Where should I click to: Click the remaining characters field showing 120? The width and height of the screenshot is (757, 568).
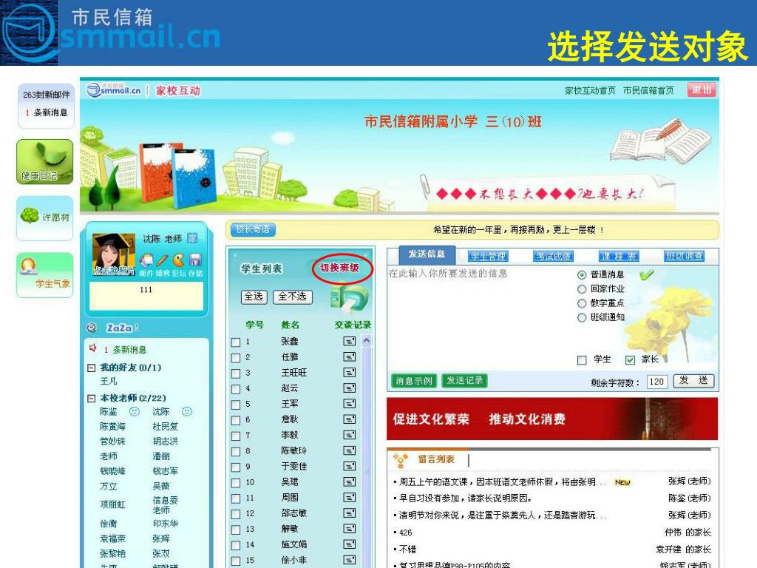pos(656,382)
